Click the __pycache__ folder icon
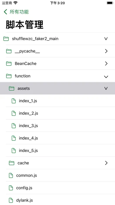Screen dimensions: 115x205 point(9,51)
